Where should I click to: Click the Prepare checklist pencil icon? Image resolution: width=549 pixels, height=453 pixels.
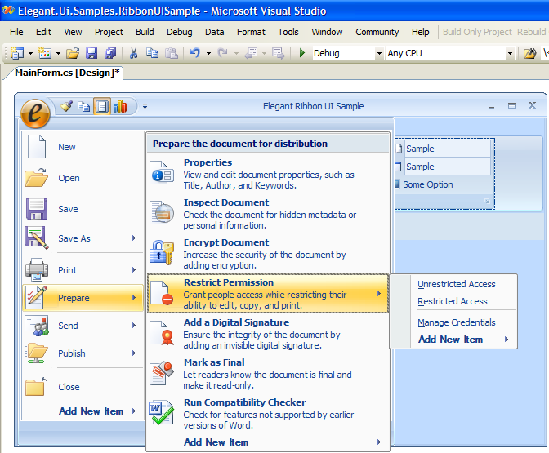[37, 297]
